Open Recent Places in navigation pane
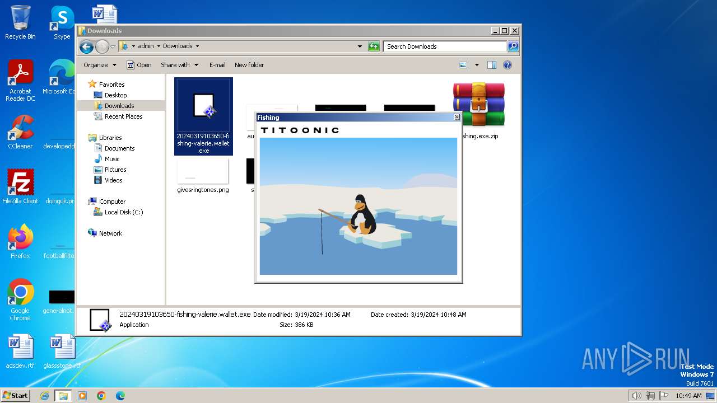 (x=123, y=116)
